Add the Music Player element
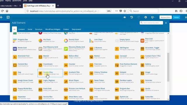187x105 pixels. click(x=74, y=81)
